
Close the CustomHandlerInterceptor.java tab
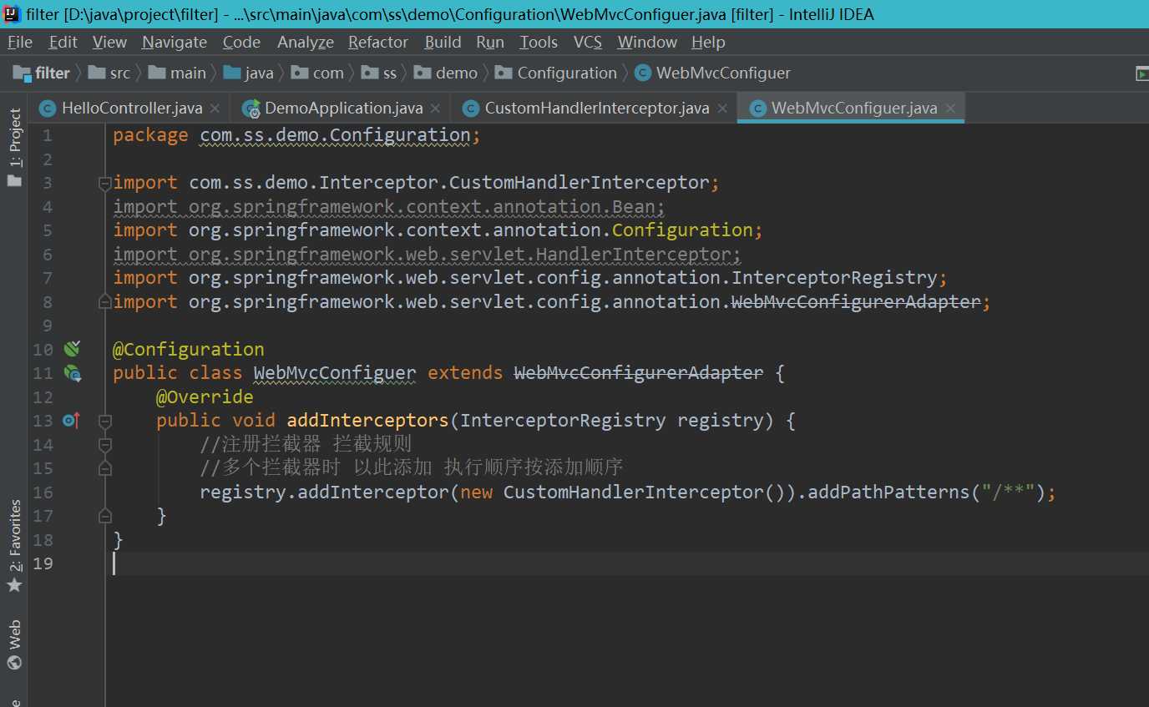click(722, 109)
